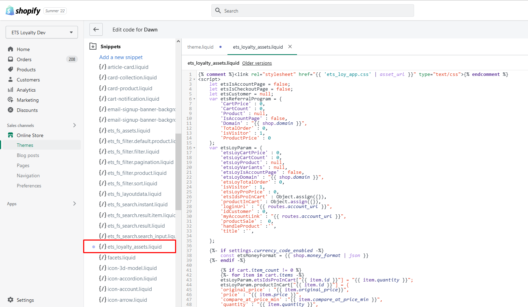
Task: Expand the Apps chevron
Action: coord(74,204)
